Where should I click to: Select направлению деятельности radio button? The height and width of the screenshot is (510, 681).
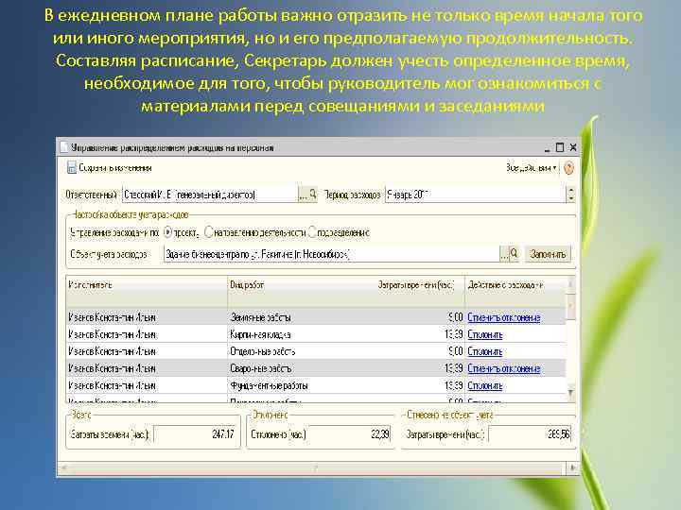(208, 233)
